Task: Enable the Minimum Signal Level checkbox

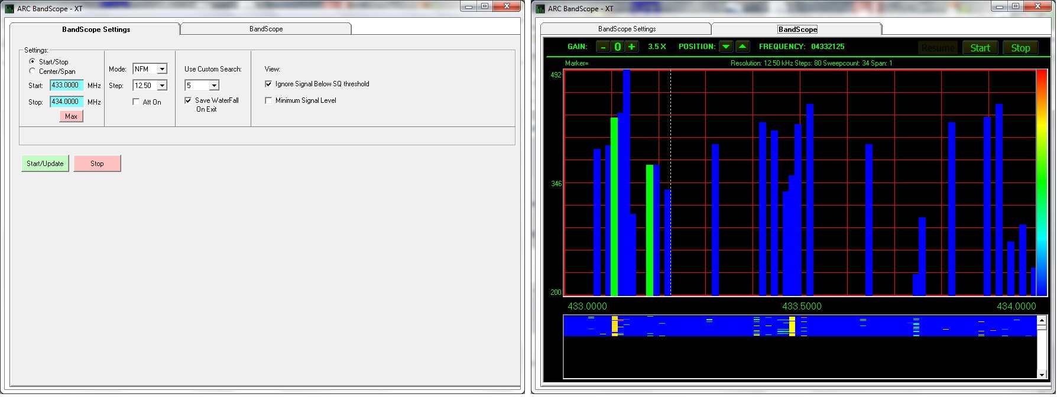Action: pos(268,100)
